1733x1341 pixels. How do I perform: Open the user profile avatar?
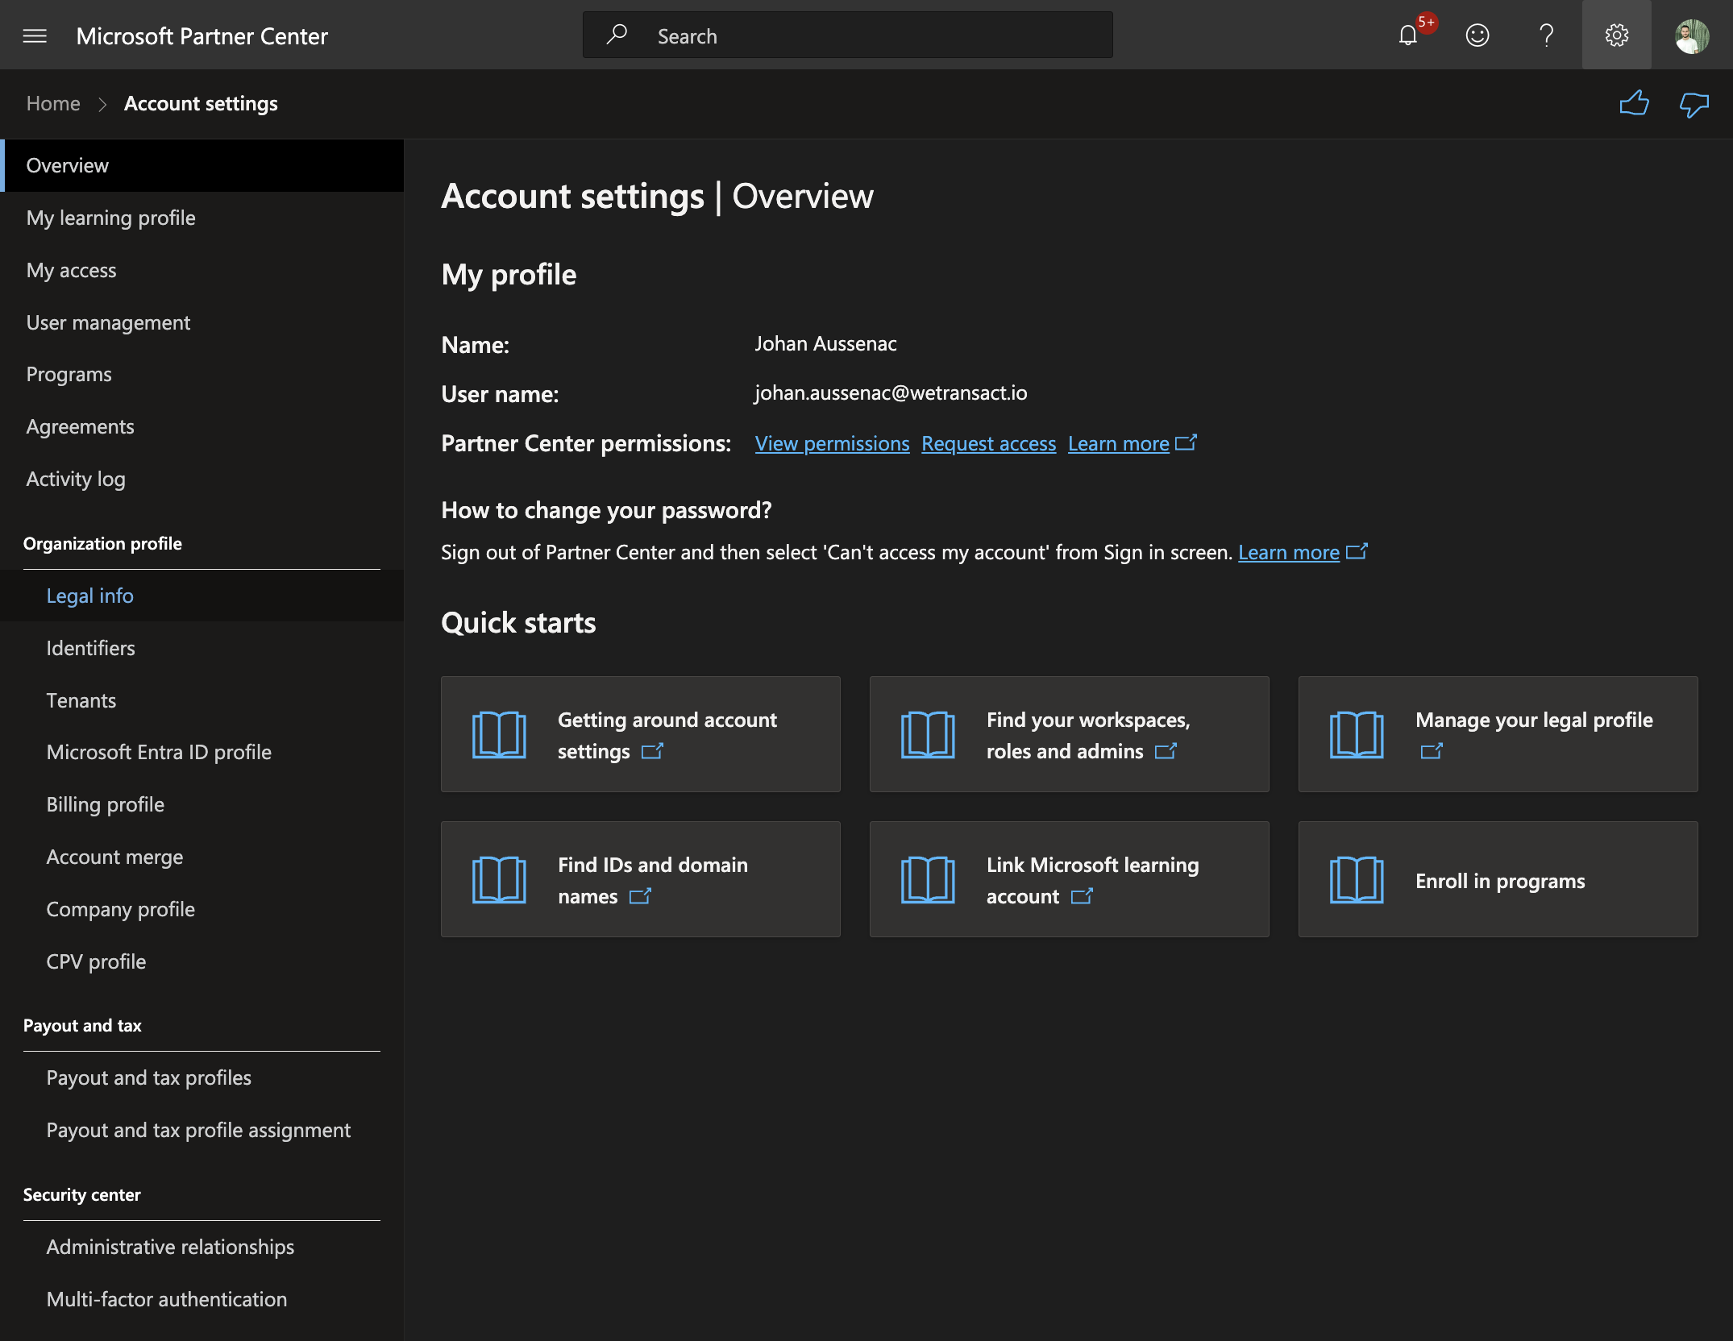pyautogui.click(x=1692, y=35)
